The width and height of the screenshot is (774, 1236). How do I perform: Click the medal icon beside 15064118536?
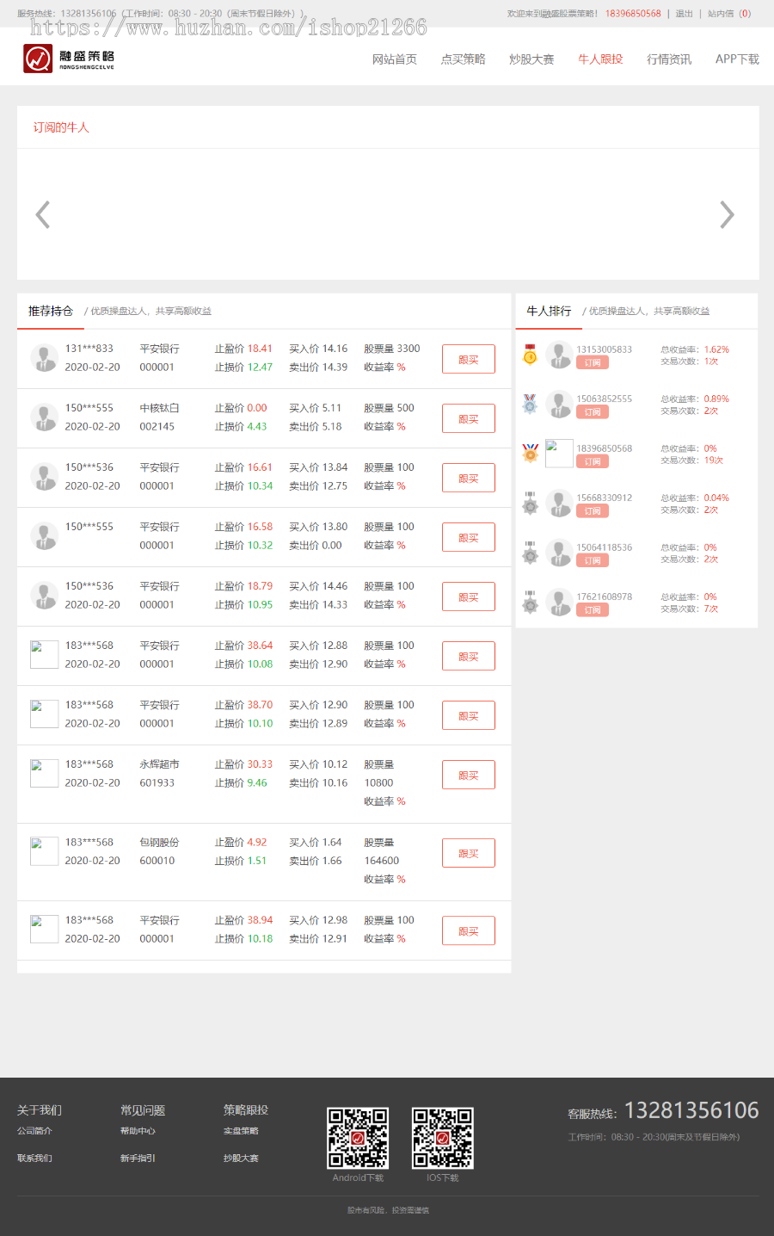click(530, 552)
